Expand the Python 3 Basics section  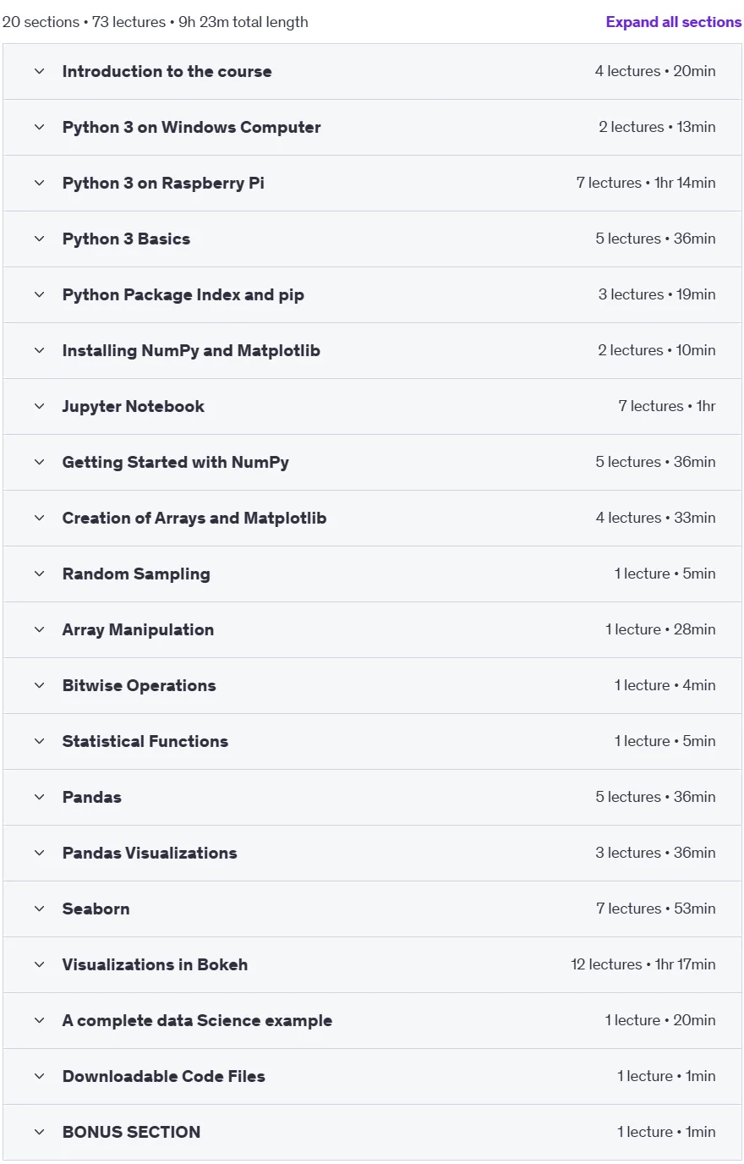point(372,239)
